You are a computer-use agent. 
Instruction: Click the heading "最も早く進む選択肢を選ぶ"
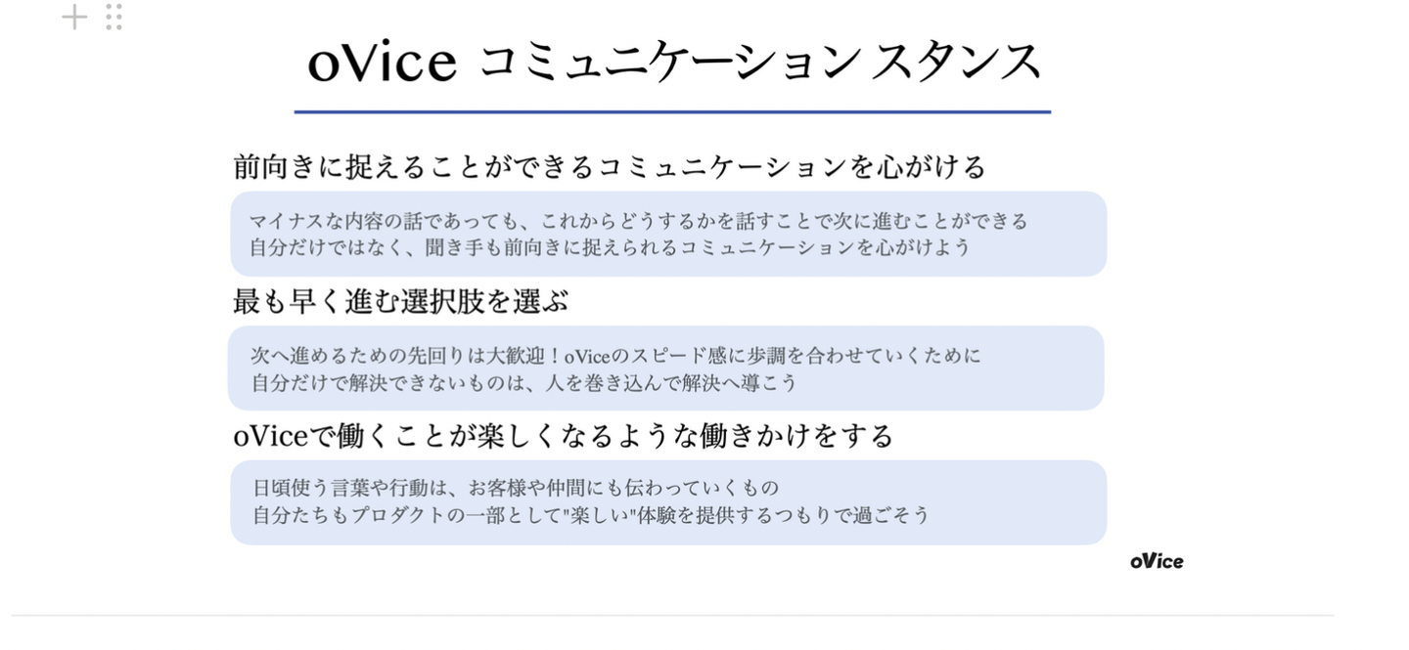click(400, 301)
